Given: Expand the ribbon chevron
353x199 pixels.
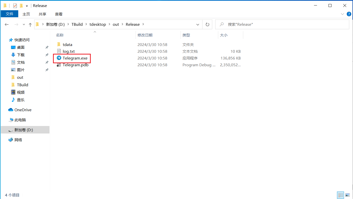Looking at the screenshot, I should tap(342, 14).
